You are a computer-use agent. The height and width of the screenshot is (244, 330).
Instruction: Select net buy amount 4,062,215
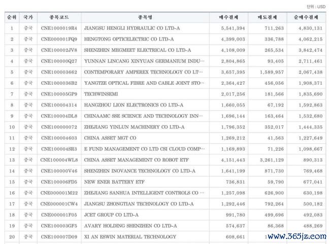click(310, 39)
